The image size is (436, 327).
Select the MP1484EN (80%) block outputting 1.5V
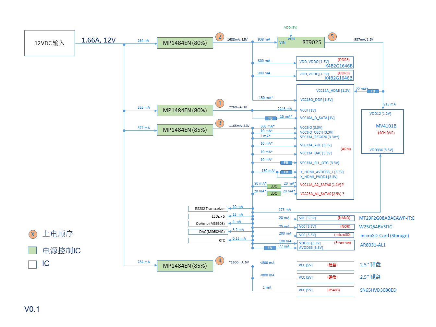pos(185,43)
